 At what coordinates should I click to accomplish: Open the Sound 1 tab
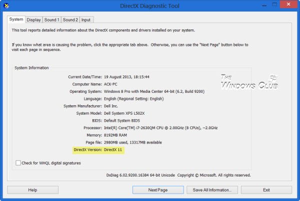[51, 20]
